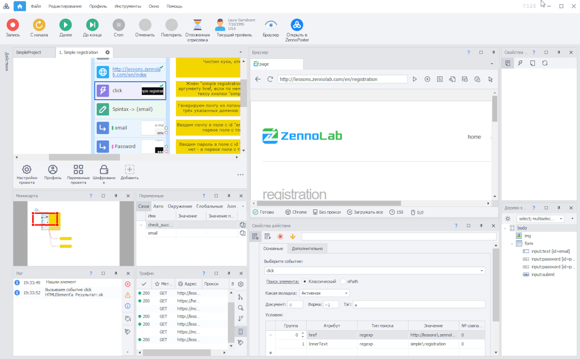Click the lessons.zennolab.com link in project
This screenshot has width=580, height=359.
136,72
